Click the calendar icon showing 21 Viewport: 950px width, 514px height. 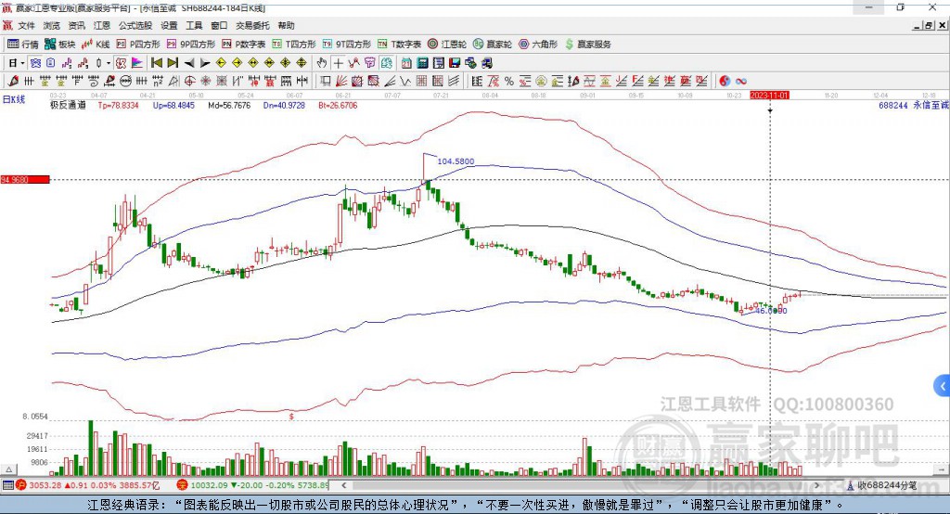pos(406,63)
